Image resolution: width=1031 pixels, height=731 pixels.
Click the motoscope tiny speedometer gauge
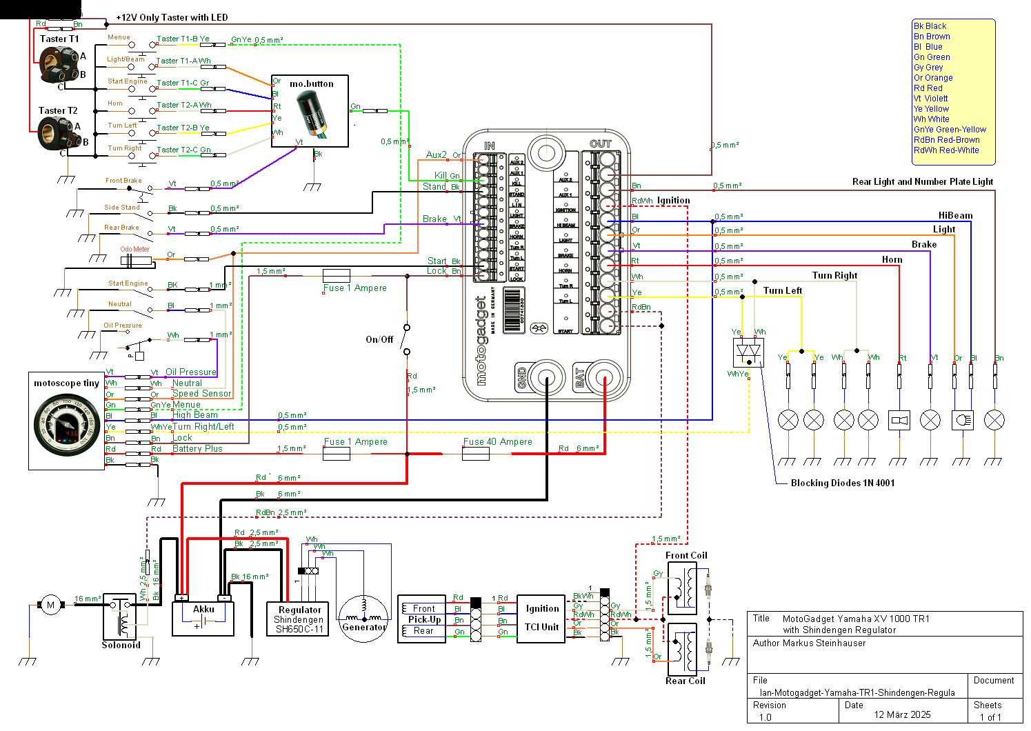67,424
